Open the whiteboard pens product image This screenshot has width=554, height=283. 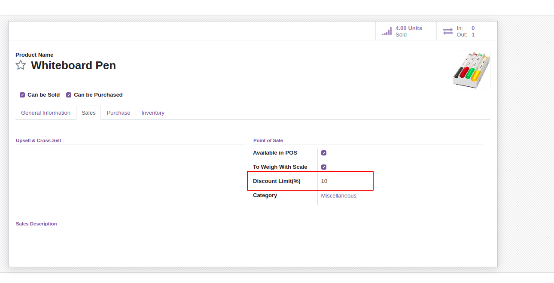(x=471, y=70)
